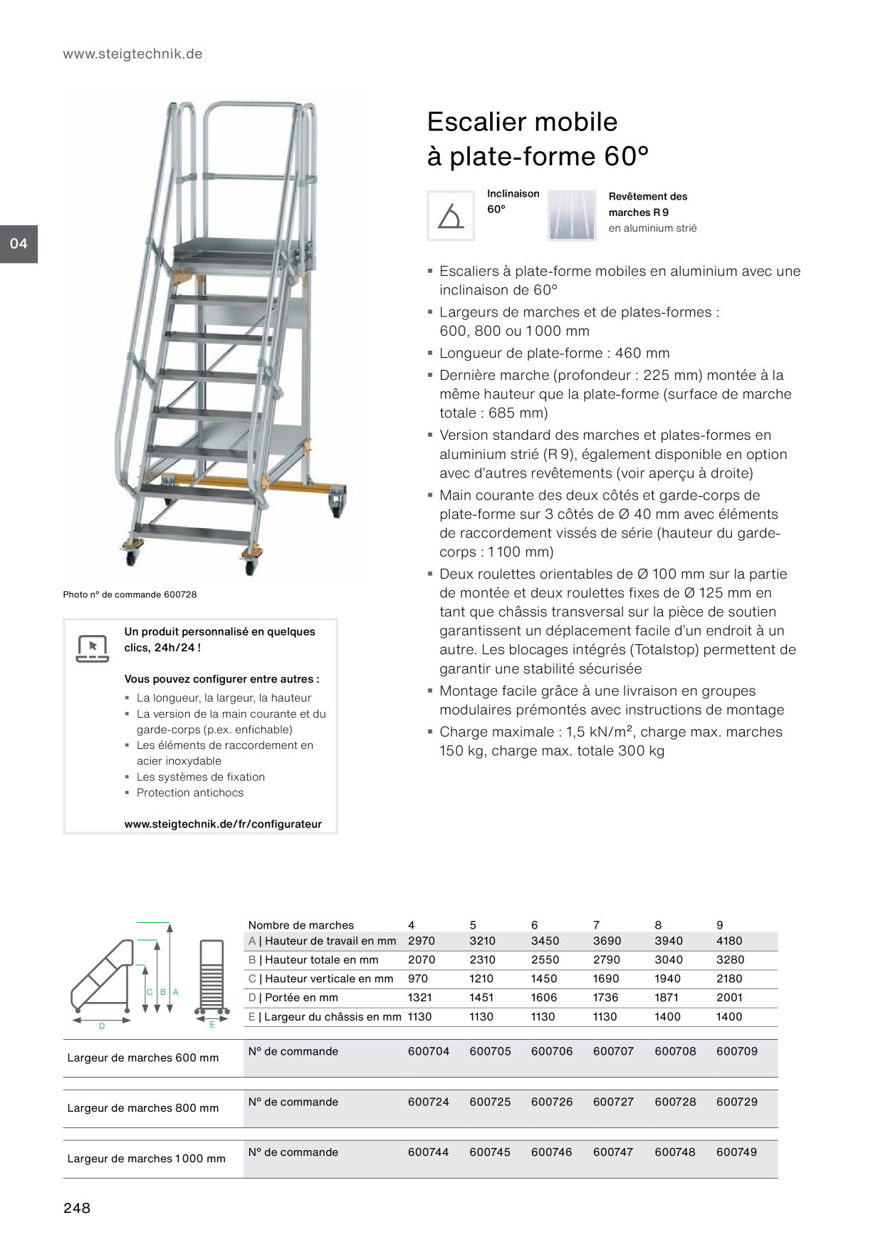Click order number 600747

614,1152
